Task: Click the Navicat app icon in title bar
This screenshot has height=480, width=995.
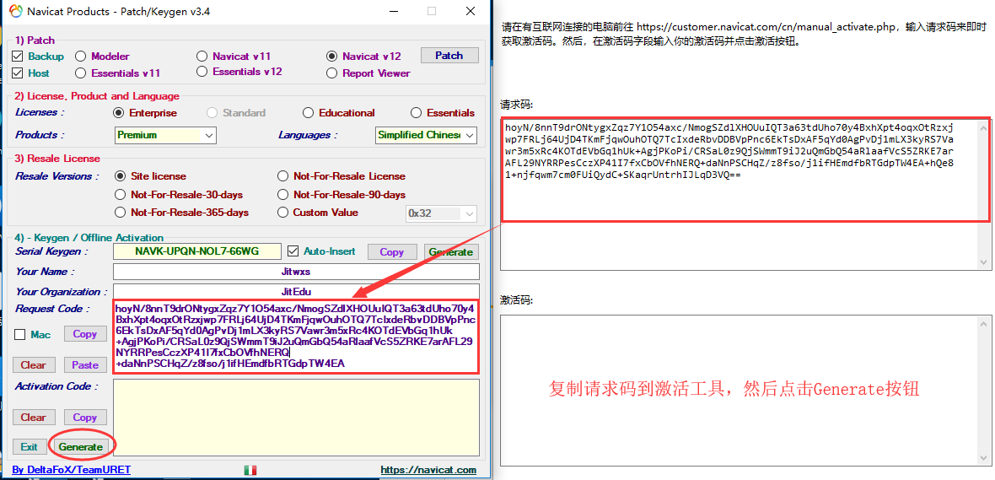Action: [x=14, y=12]
